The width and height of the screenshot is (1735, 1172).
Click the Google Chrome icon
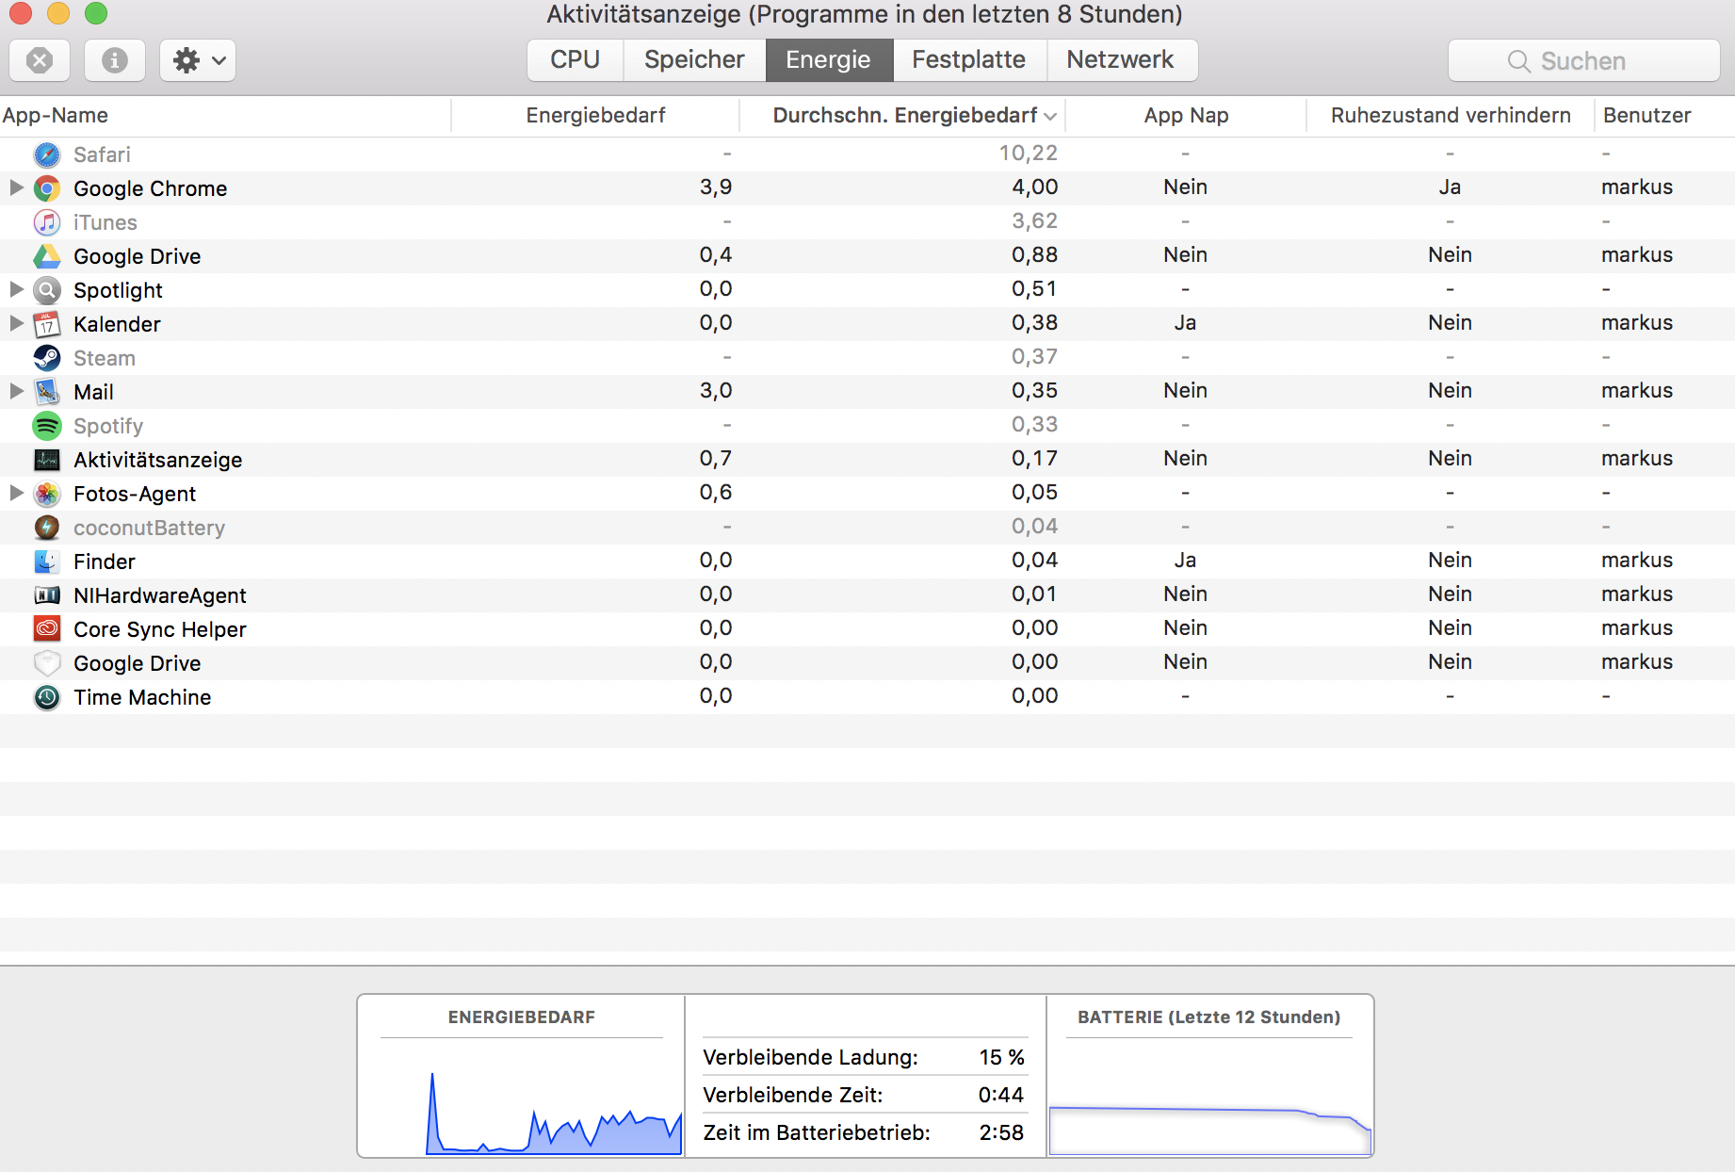(x=47, y=188)
